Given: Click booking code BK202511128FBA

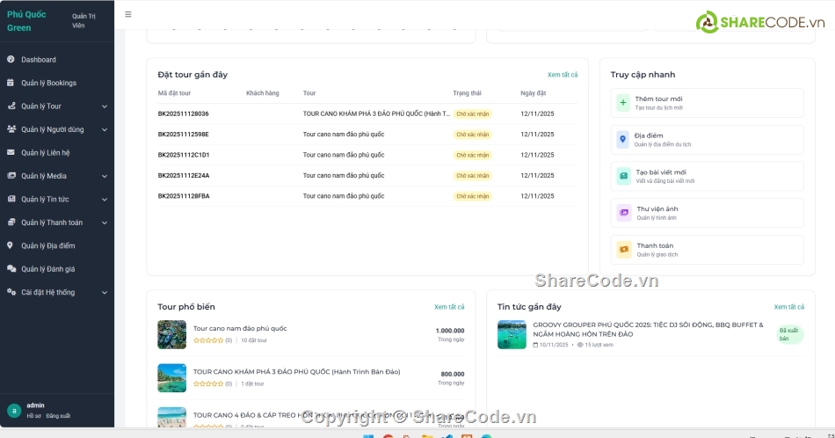Looking at the screenshot, I should point(184,196).
